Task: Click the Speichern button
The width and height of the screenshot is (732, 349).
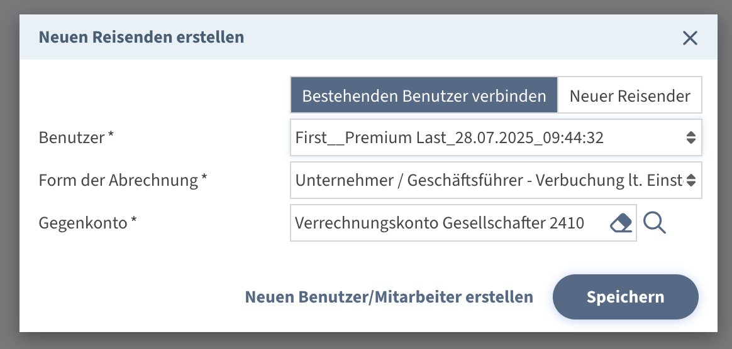Action: point(625,297)
